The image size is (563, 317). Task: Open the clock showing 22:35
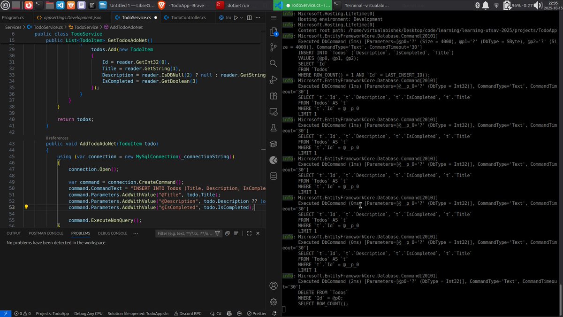553,6
